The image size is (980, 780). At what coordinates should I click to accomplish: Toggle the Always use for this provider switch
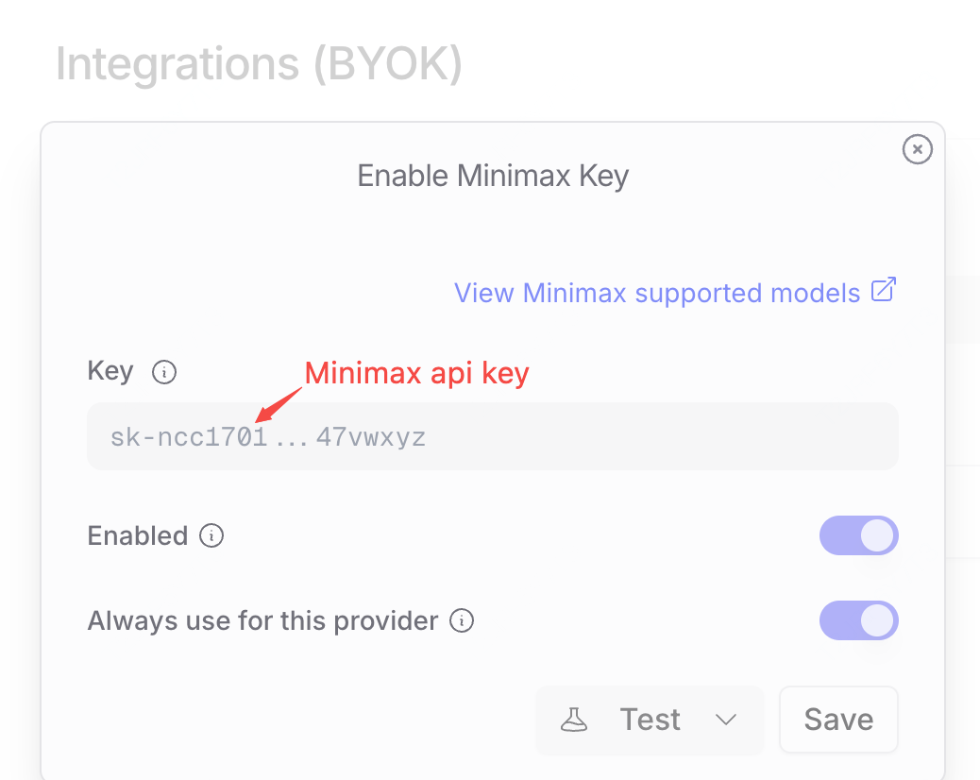click(858, 620)
